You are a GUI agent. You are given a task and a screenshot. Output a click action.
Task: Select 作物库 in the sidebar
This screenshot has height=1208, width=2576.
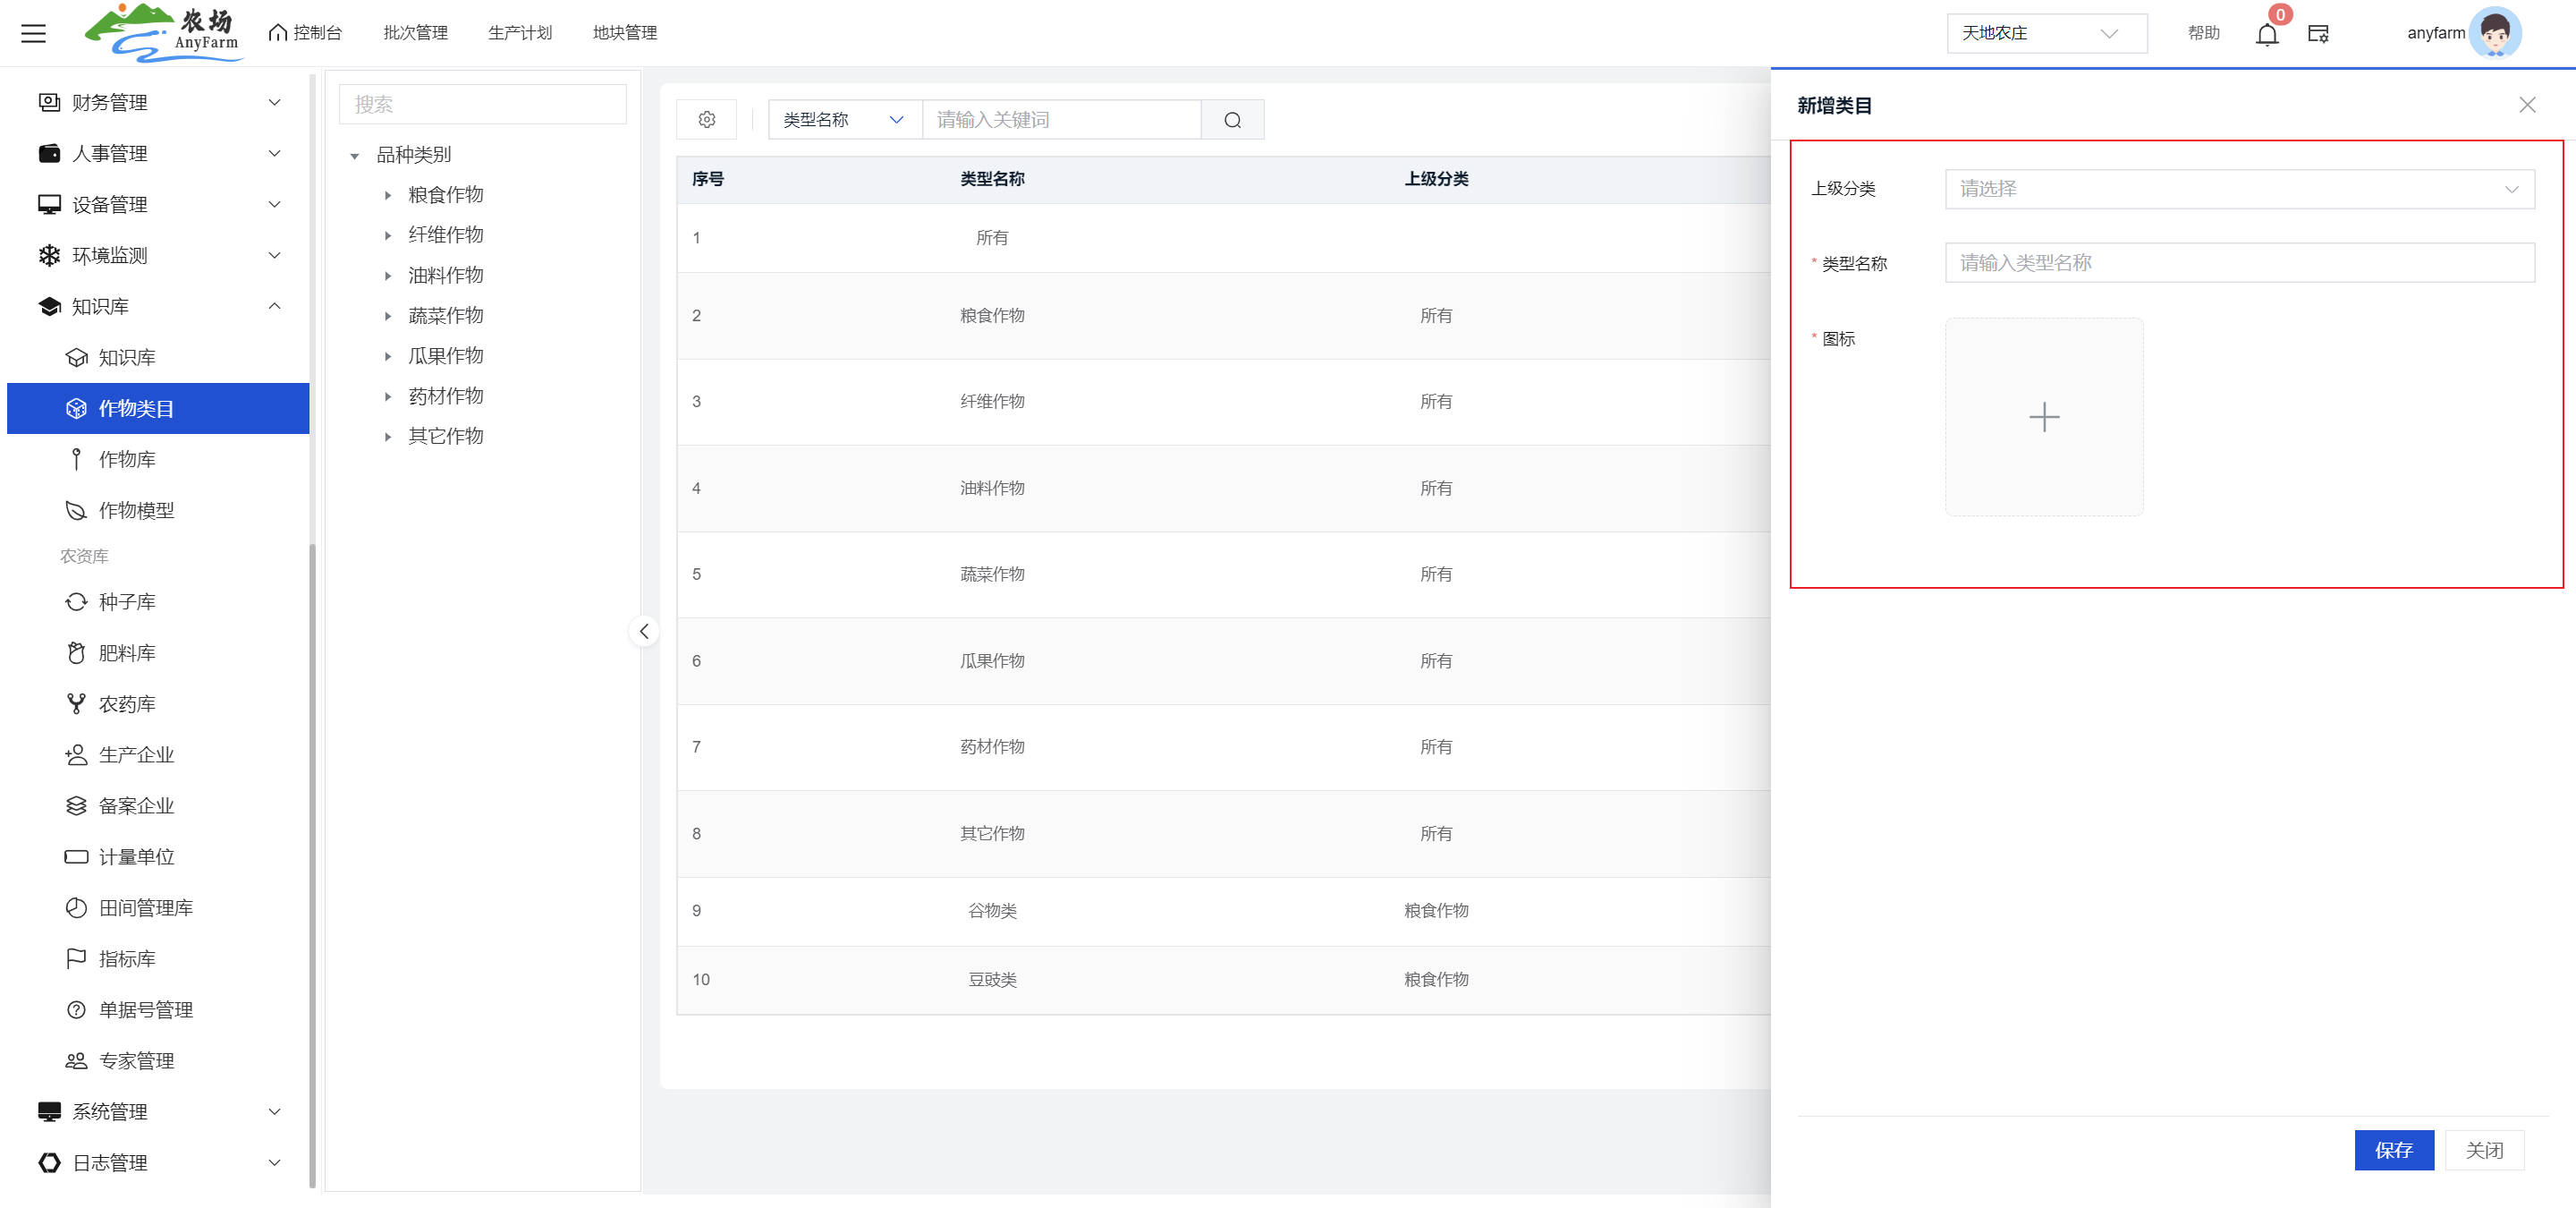click(x=127, y=459)
